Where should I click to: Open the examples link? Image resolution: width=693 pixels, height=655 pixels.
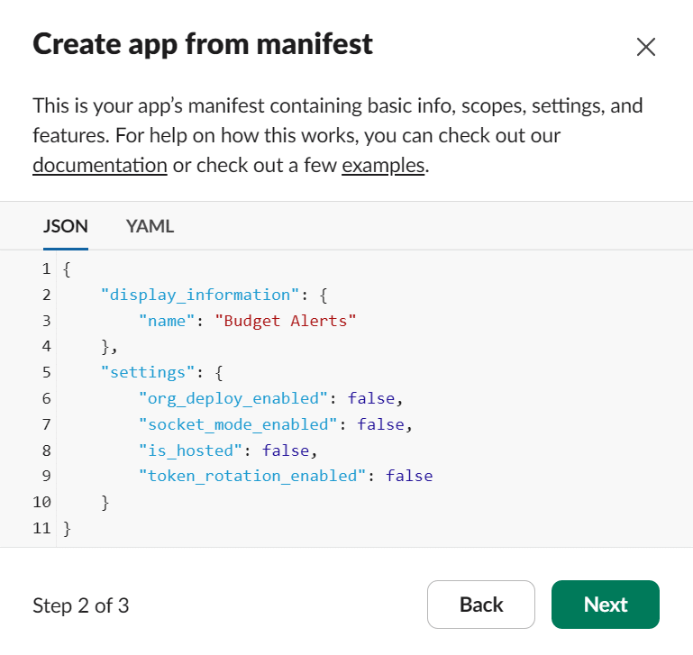click(383, 166)
